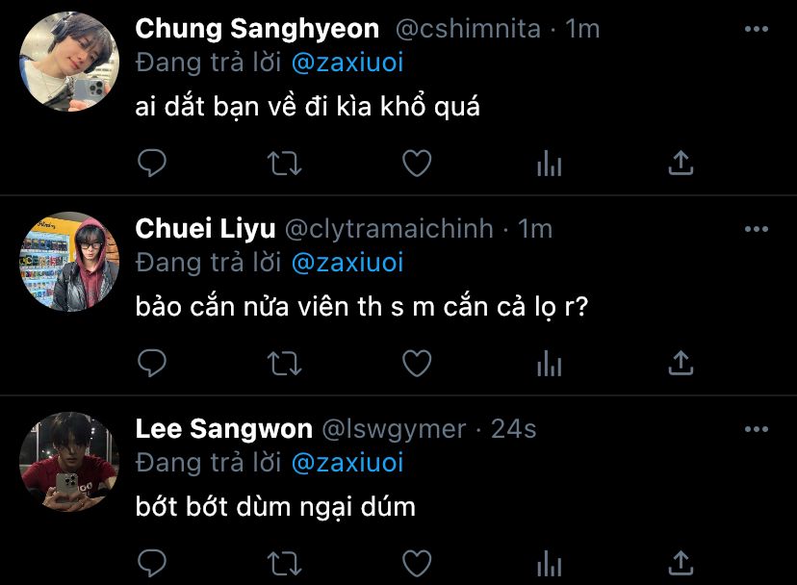
Task: Retweet Chuei Liyu's reply
Action: (284, 363)
